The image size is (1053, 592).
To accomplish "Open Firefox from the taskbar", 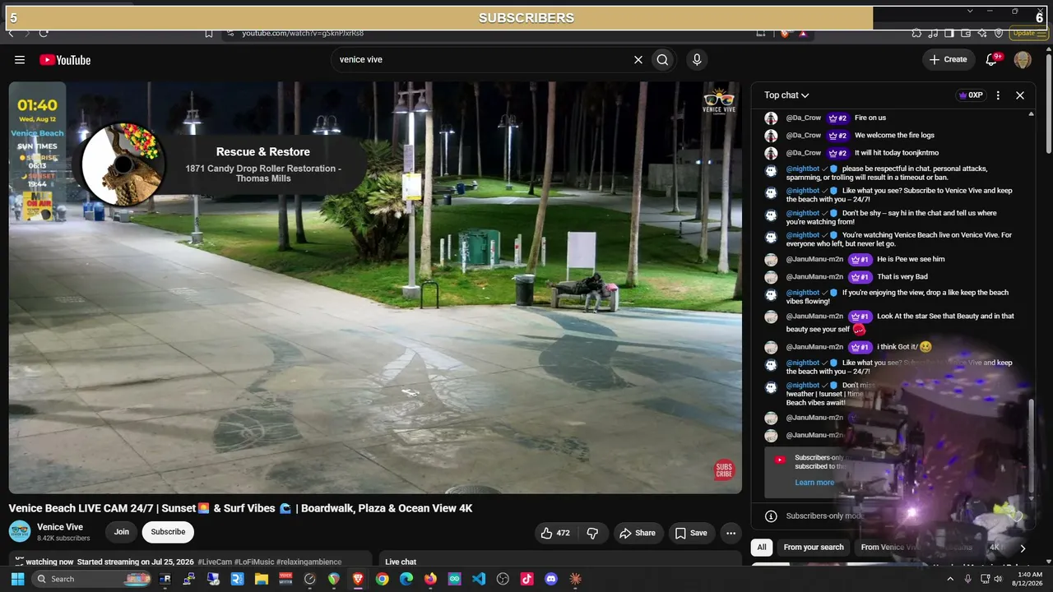I will (x=430, y=579).
